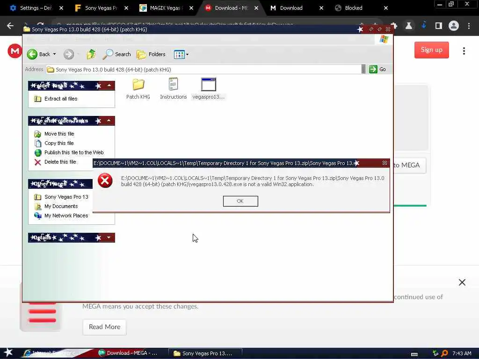This screenshot has width=479, height=359.
Task: Click Copy this file task
Action: tap(59, 143)
